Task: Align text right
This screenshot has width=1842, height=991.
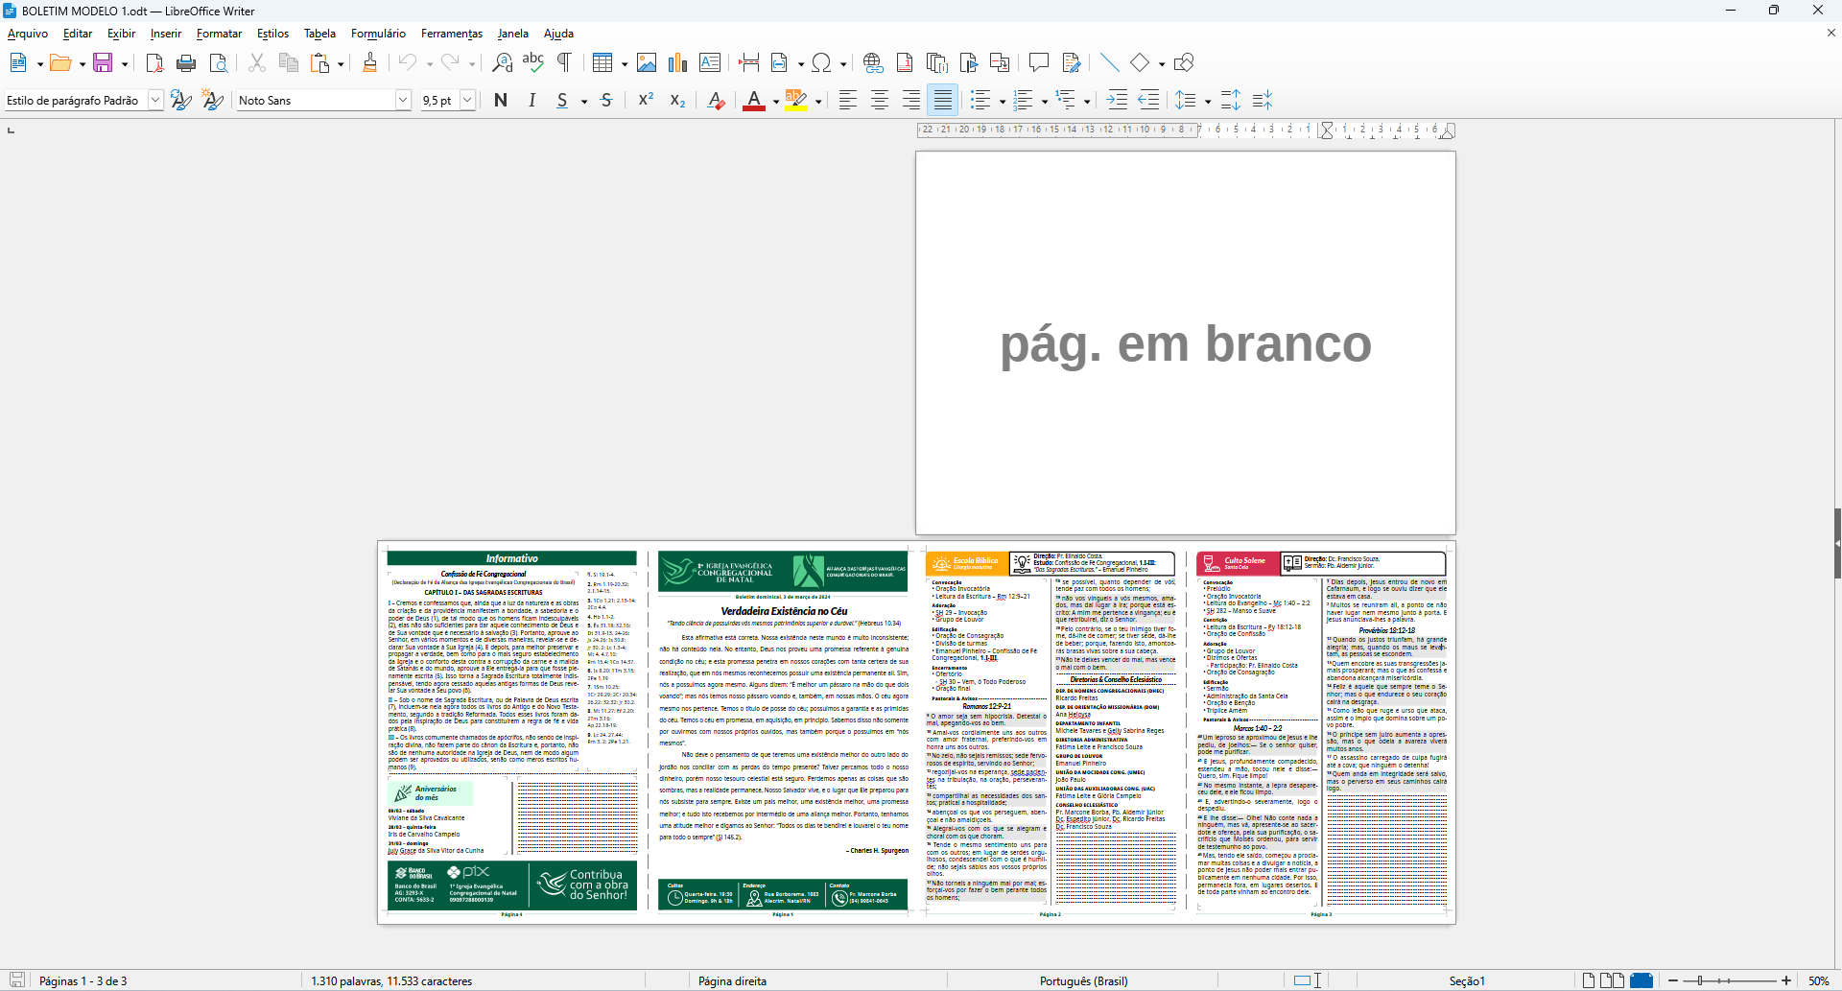Action: click(x=911, y=100)
